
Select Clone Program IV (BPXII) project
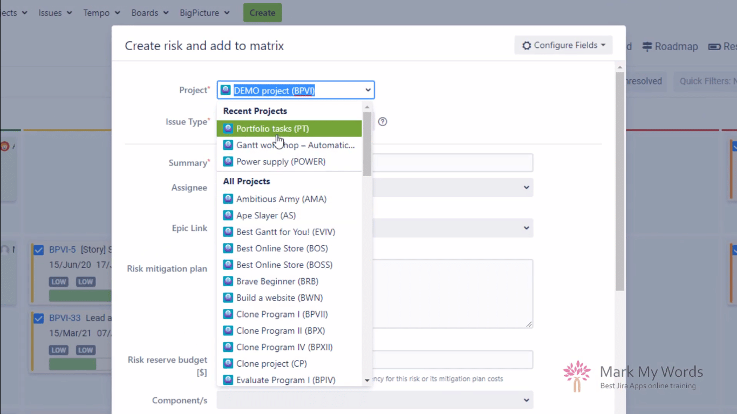coord(289,347)
